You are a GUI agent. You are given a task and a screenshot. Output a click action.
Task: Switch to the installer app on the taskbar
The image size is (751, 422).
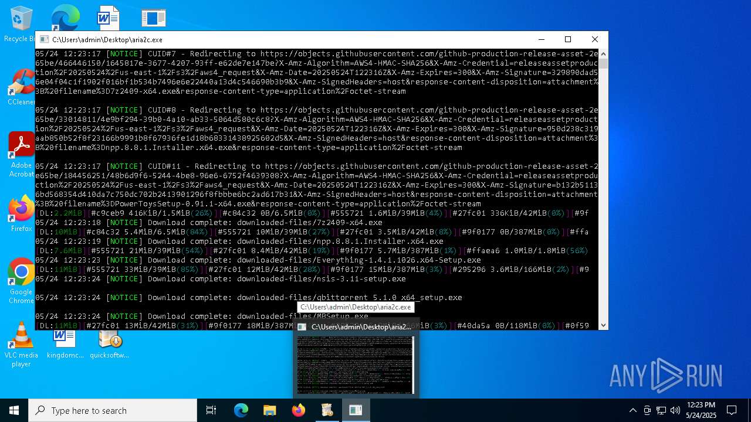[327, 410]
